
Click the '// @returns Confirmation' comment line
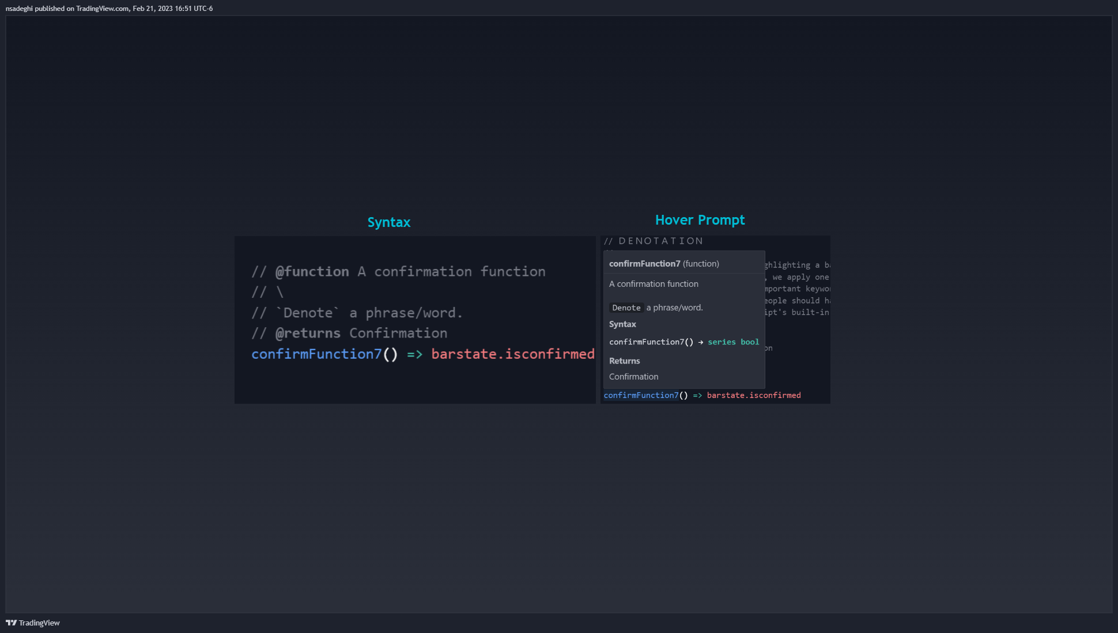(x=349, y=333)
